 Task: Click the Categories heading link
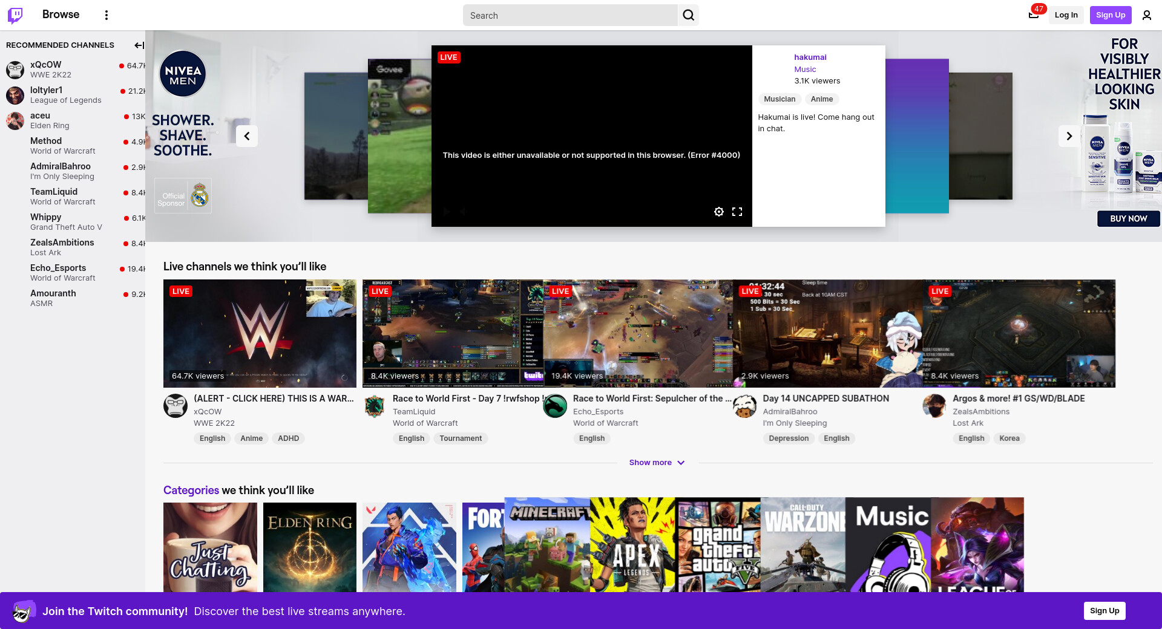(191, 490)
